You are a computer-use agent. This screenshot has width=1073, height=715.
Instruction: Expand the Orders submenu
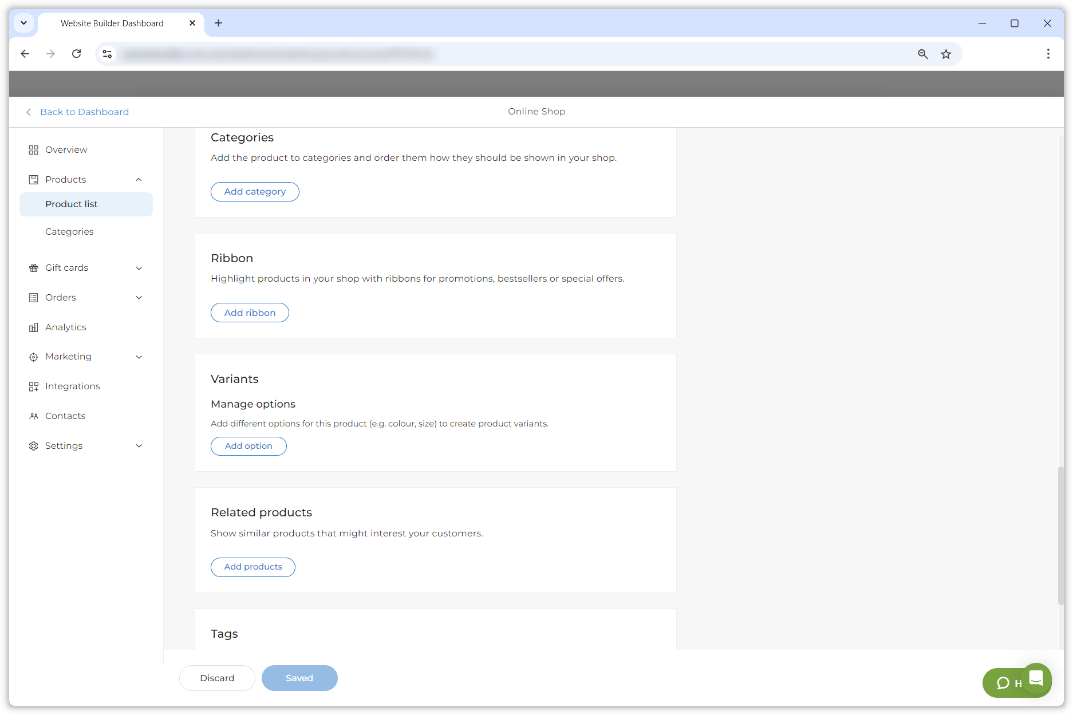coord(139,298)
